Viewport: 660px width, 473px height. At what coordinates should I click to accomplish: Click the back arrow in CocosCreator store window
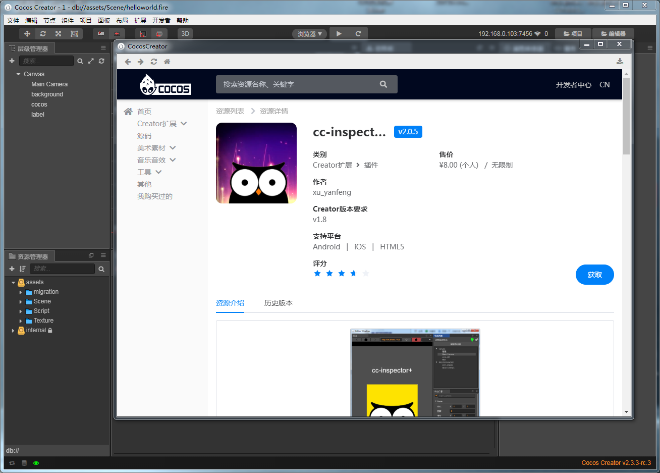point(128,62)
